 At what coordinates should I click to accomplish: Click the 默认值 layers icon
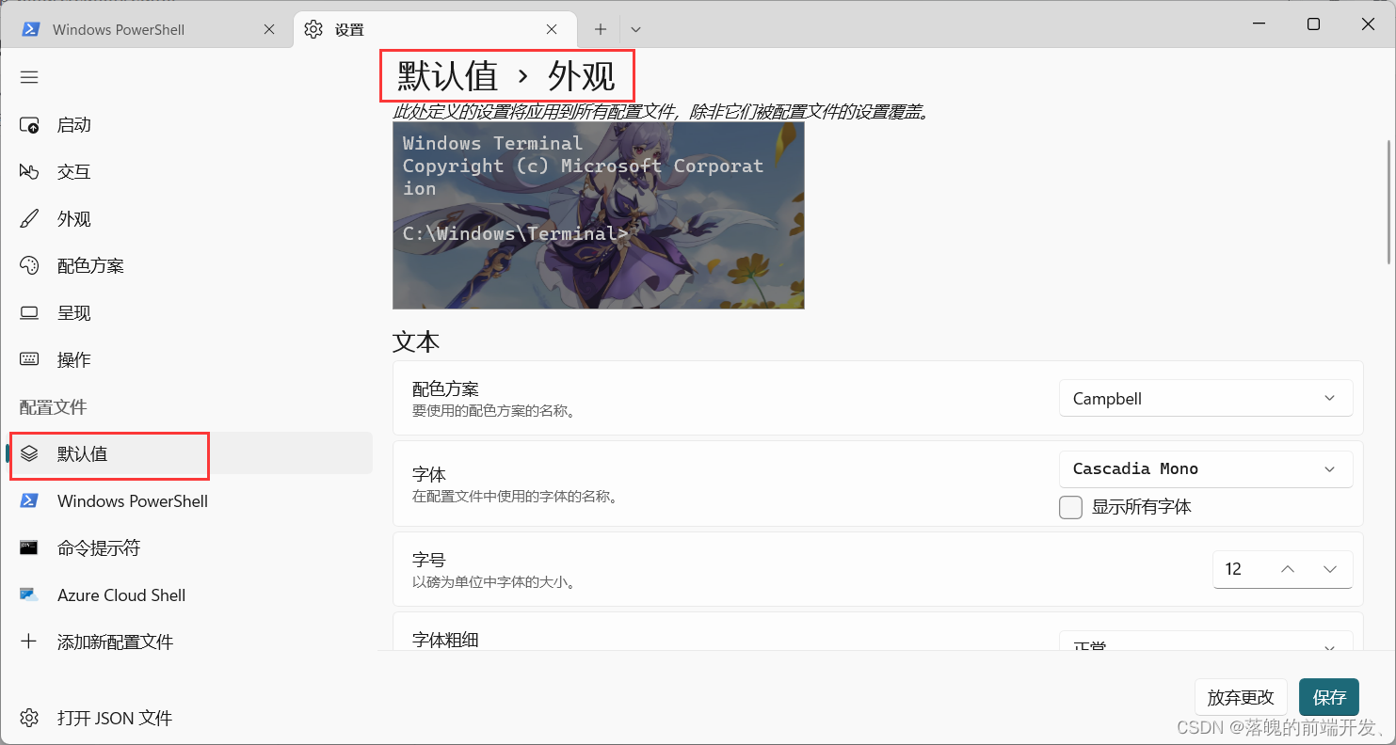point(29,454)
